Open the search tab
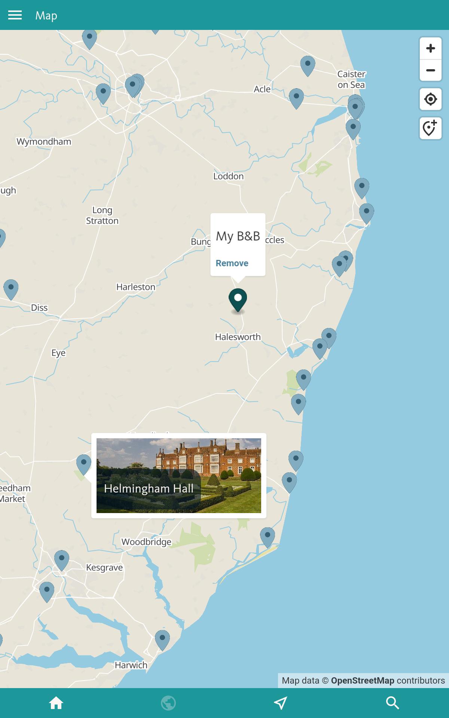449x718 pixels. [393, 703]
